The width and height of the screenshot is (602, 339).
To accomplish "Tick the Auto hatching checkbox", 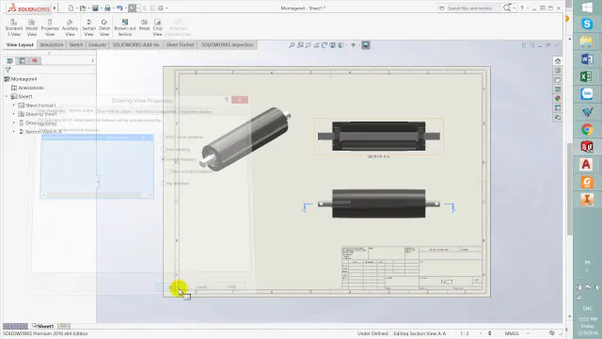I will coord(163,149).
